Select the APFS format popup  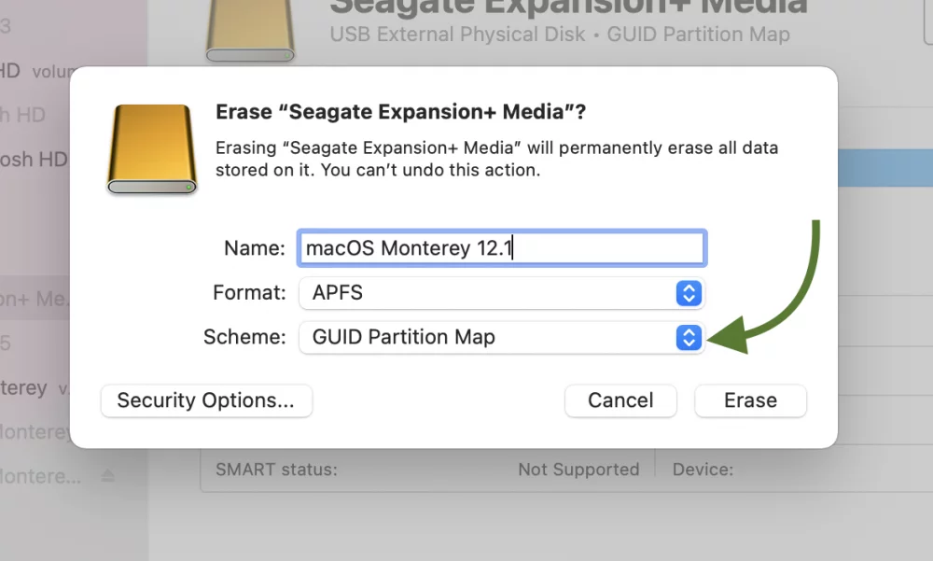502,293
